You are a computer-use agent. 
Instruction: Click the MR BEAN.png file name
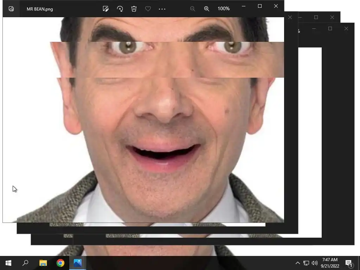(x=40, y=9)
